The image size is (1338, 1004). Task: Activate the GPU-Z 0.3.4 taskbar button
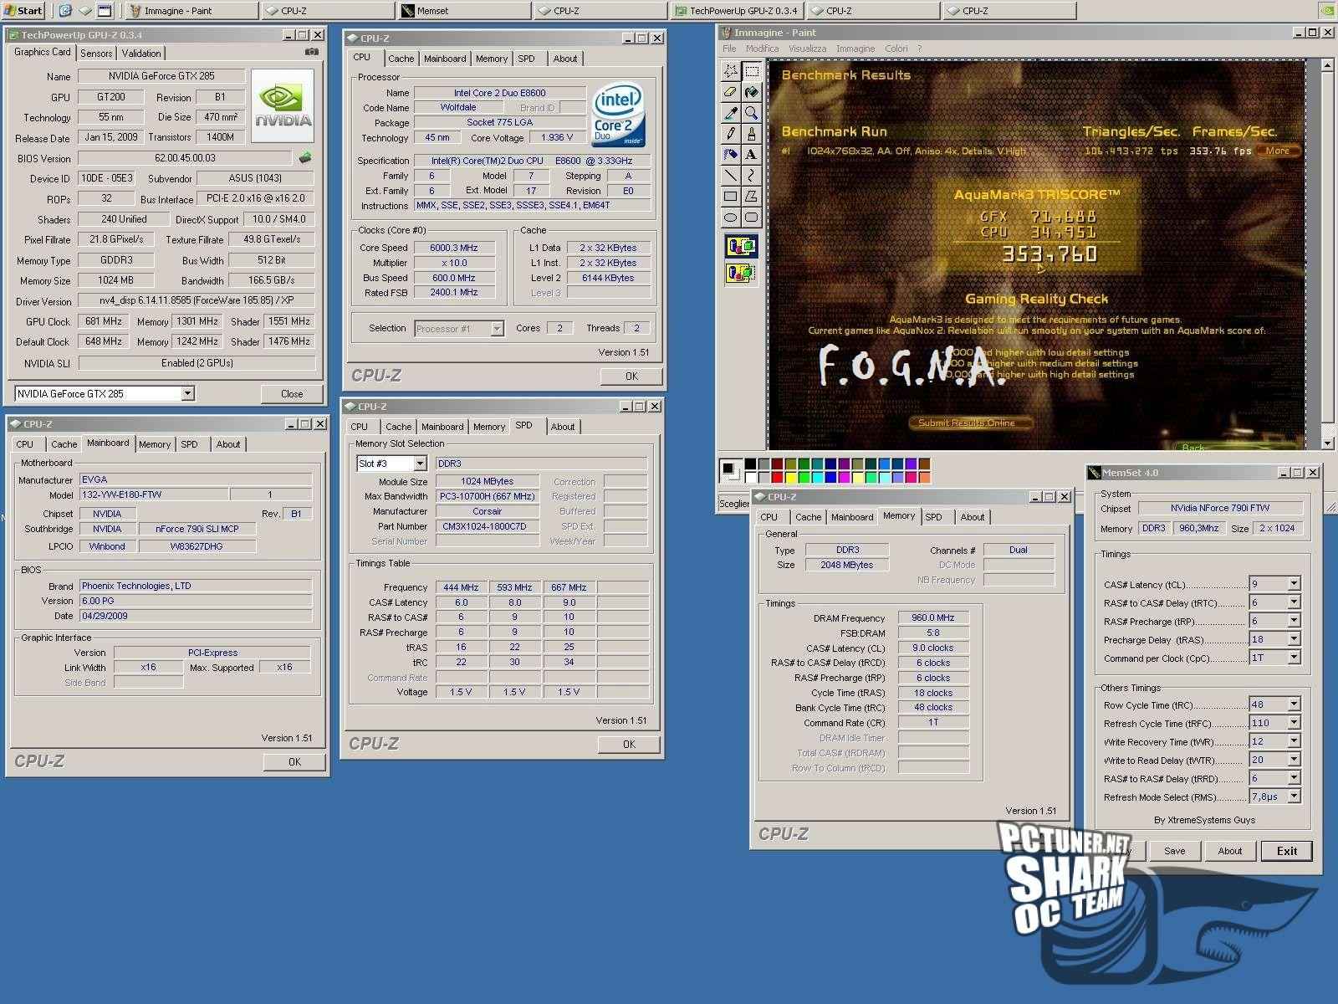737,11
